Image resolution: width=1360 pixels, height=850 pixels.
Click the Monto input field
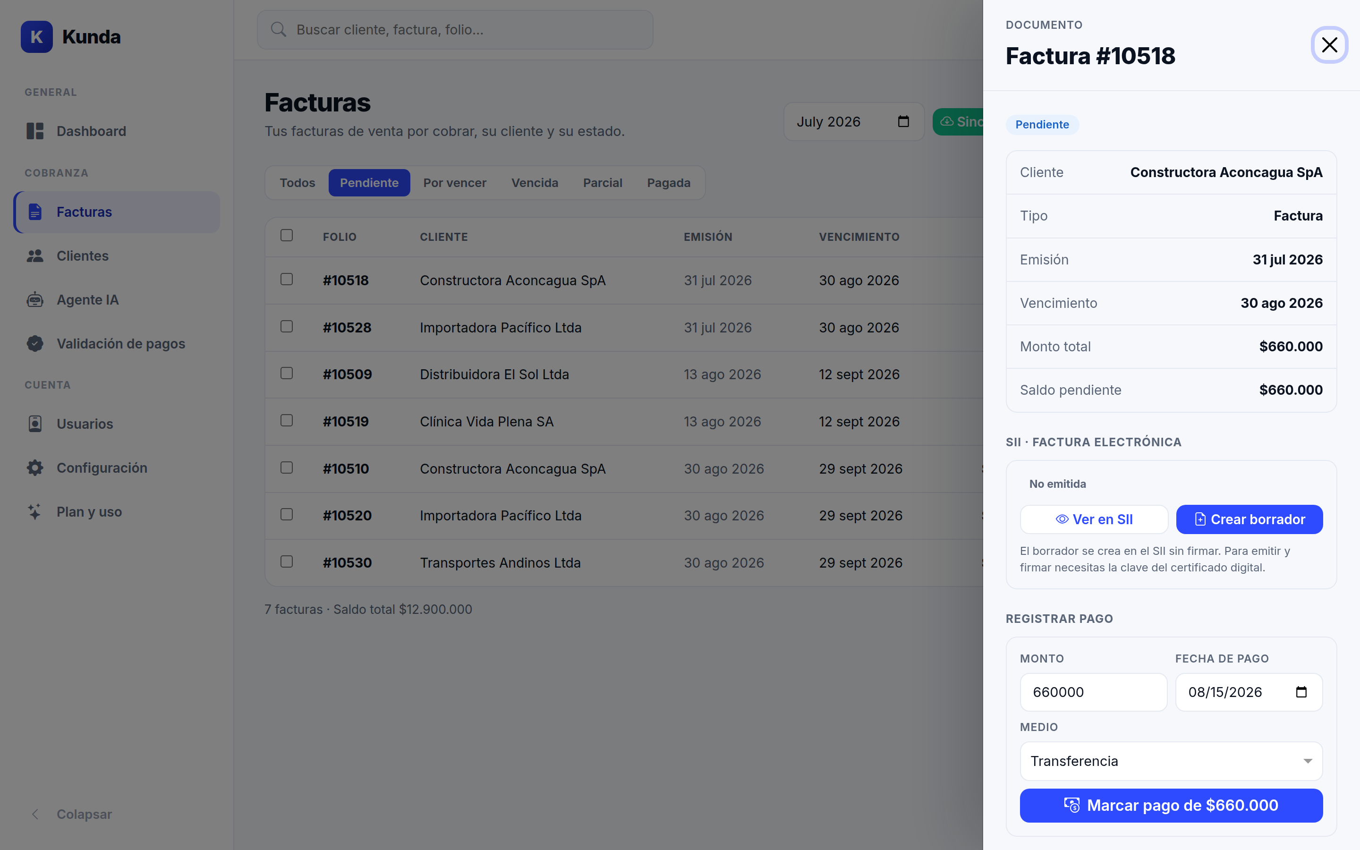pos(1093,692)
